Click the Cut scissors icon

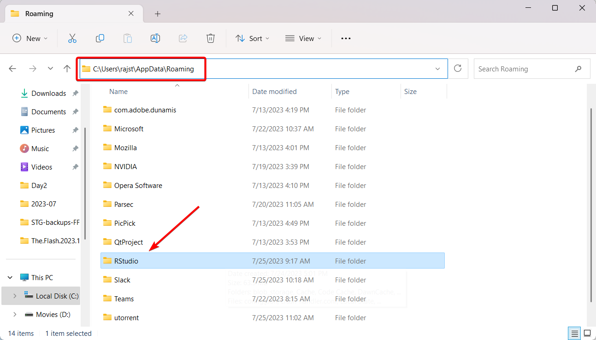click(72, 39)
